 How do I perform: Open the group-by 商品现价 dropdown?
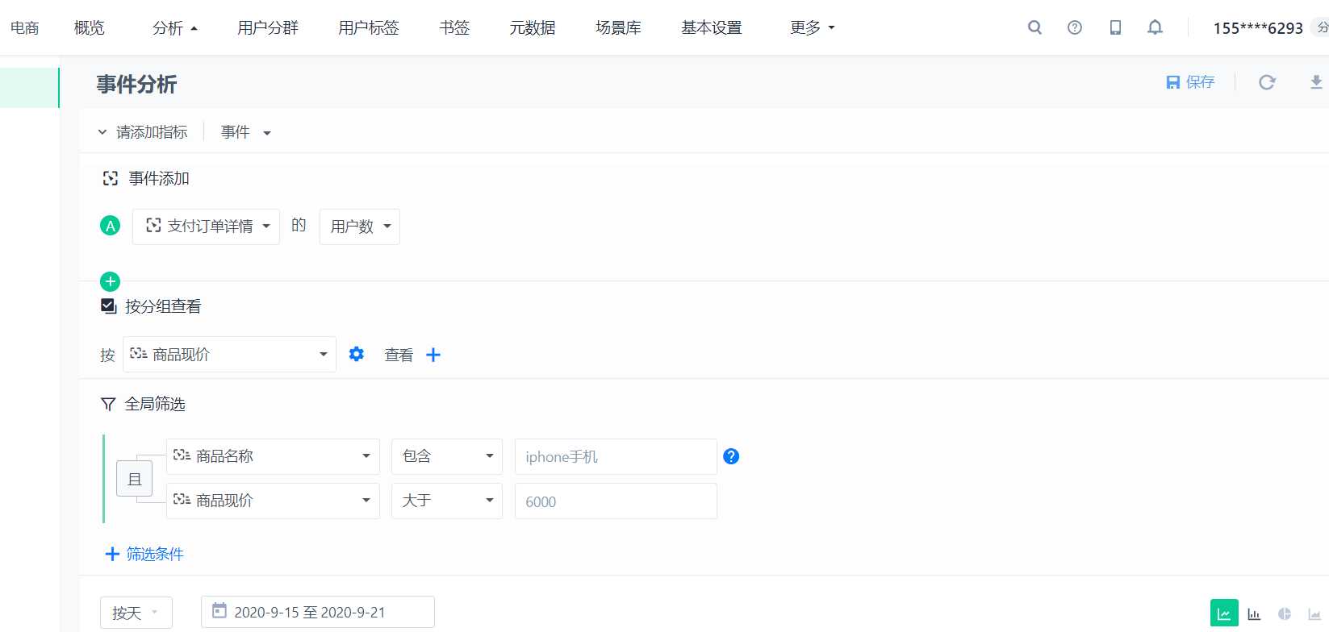coord(229,354)
